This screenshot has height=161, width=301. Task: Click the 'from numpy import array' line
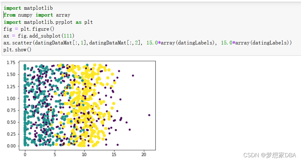(37, 15)
